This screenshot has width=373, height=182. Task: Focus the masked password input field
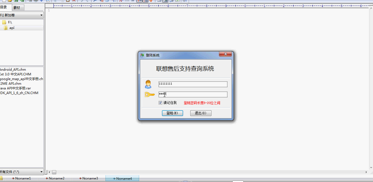[x=193, y=95]
